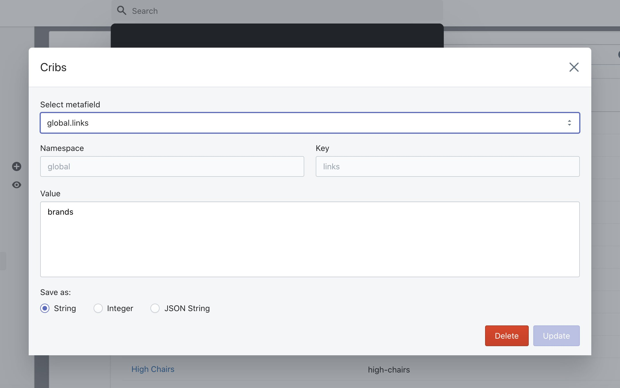Select the String radio button
The image size is (620, 388).
pyautogui.click(x=45, y=308)
